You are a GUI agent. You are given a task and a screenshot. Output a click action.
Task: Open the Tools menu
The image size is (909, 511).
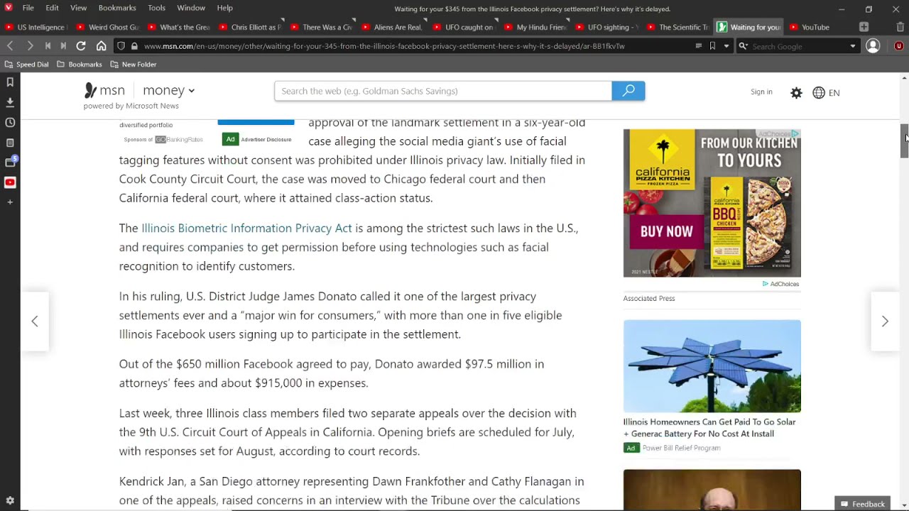click(156, 8)
